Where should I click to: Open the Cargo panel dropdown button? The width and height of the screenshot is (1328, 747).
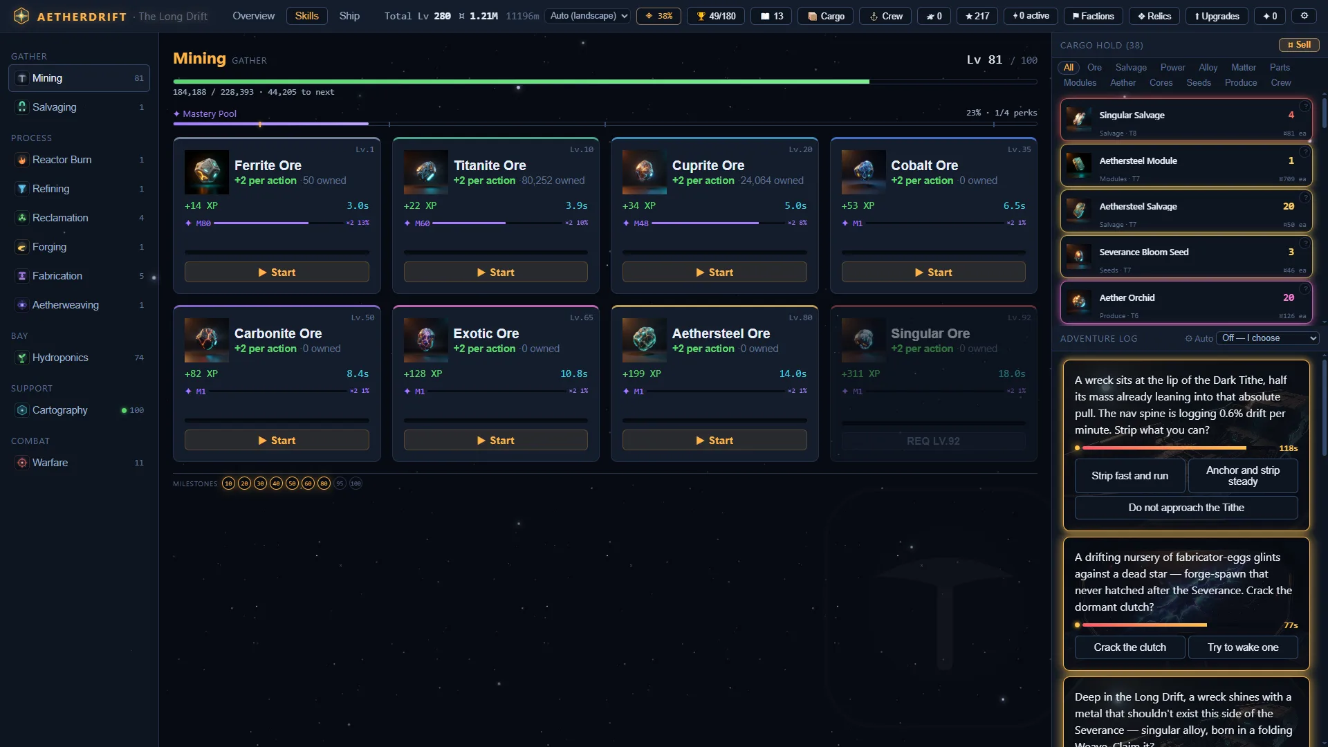(x=826, y=16)
